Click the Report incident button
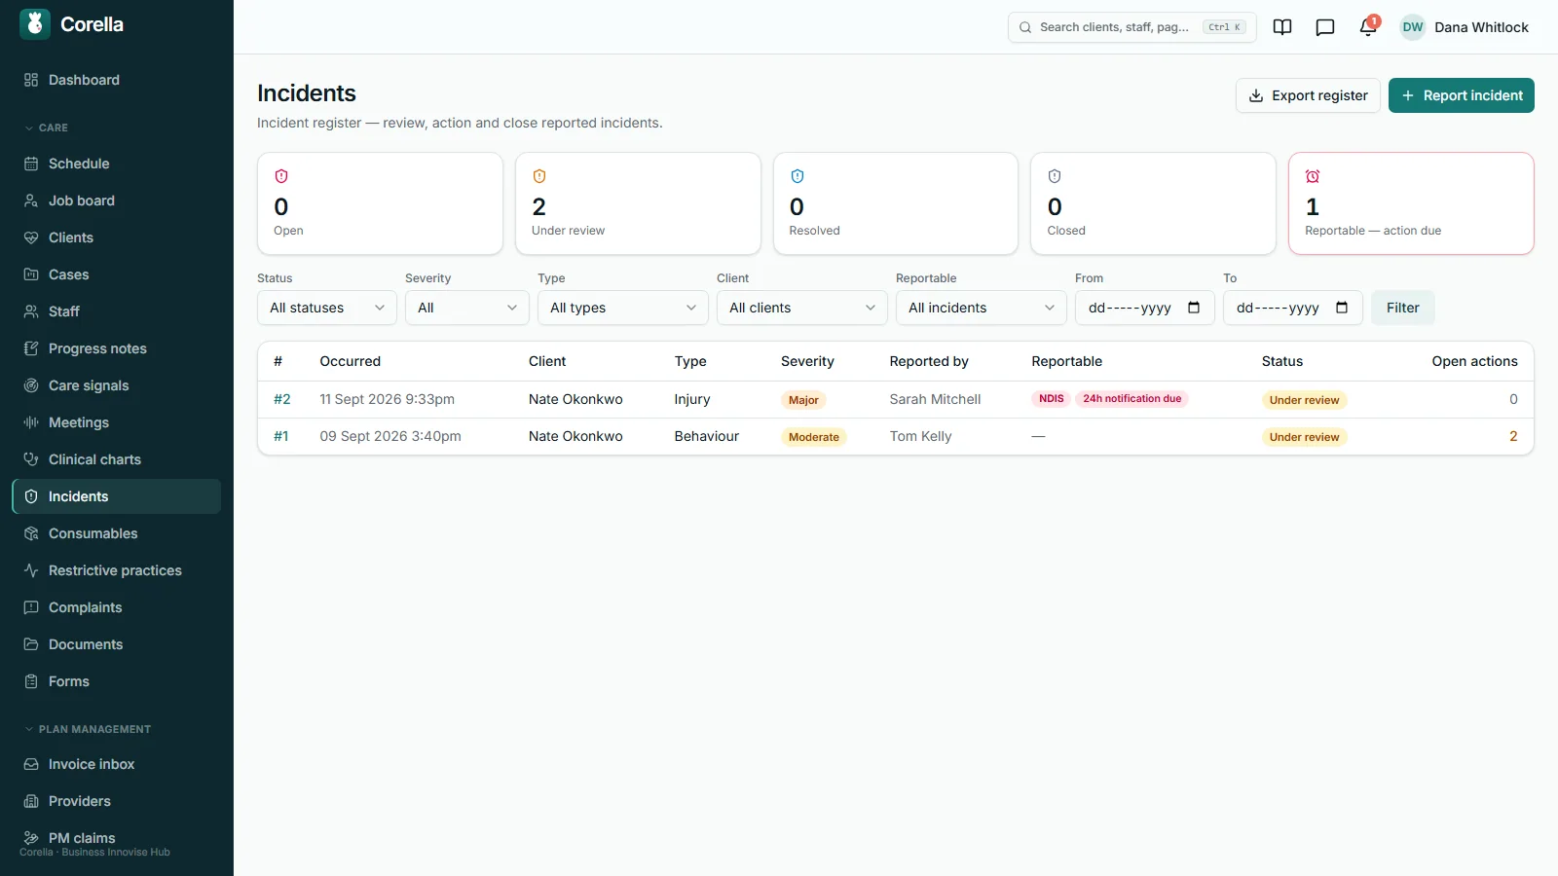This screenshot has width=1558, height=876. [1462, 95]
